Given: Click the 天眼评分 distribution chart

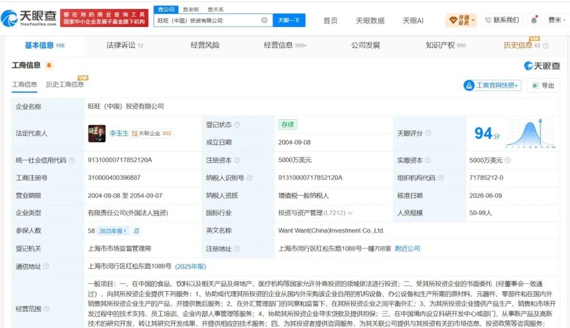Looking at the screenshot, I should 531,133.
